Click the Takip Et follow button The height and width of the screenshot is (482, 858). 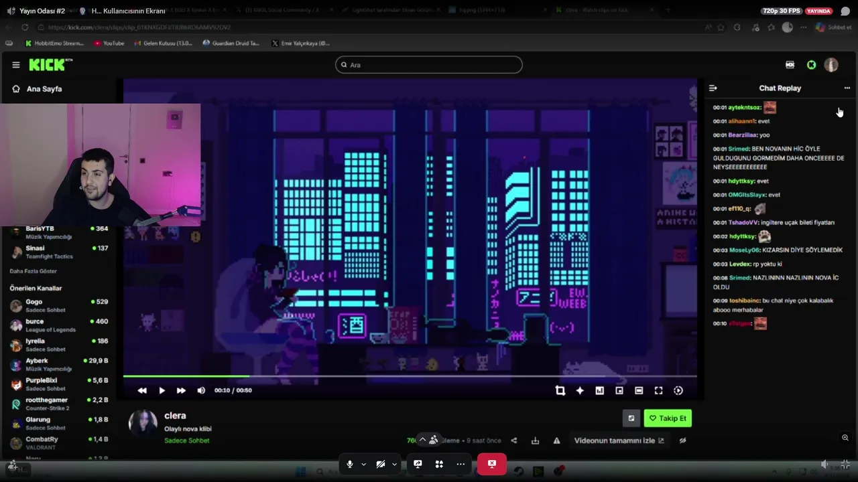pyautogui.click(x=668, y=418)
